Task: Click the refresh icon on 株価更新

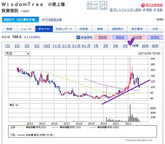Action: (x=78, y=37)
